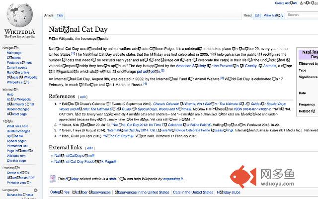The image size is (318, 199).
Task: Open Cats in the United States category
Action: pos(193,193)
